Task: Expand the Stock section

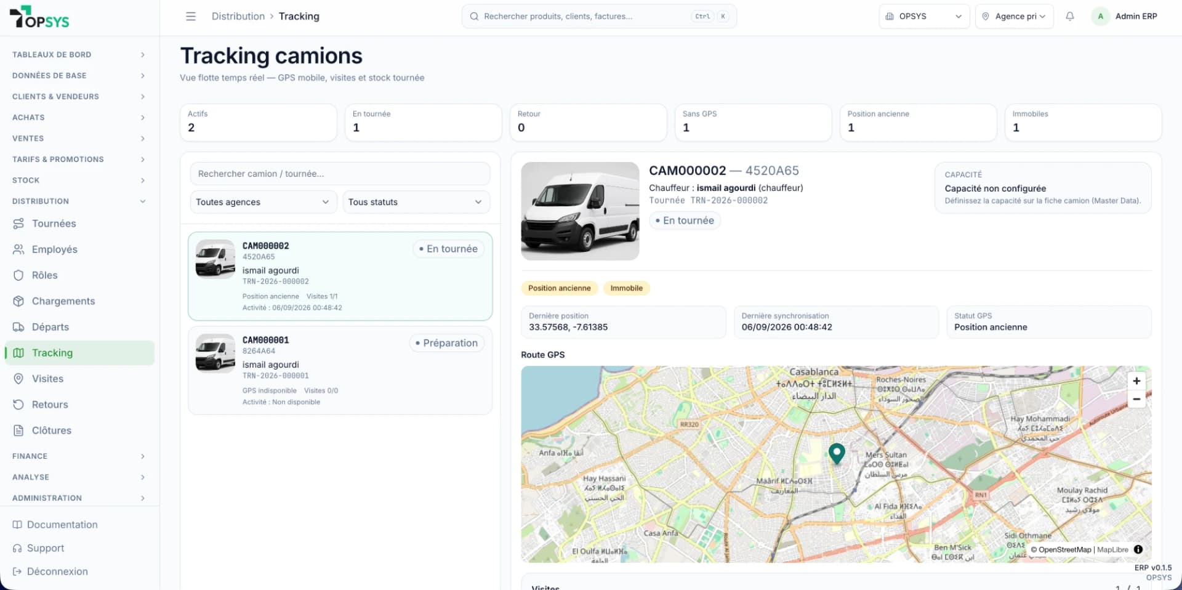Action: [x=79, y=180]
